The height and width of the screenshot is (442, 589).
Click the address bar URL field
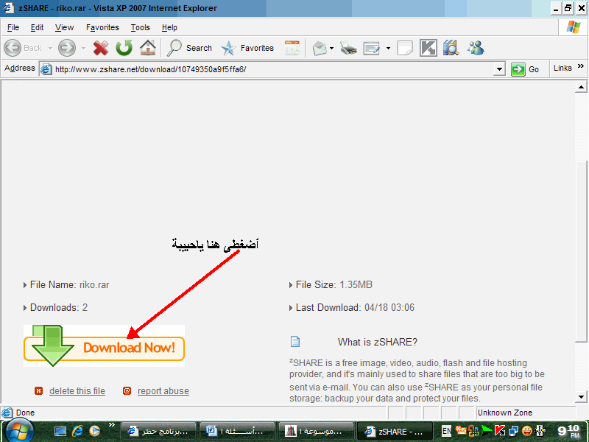tap(267, 69)
